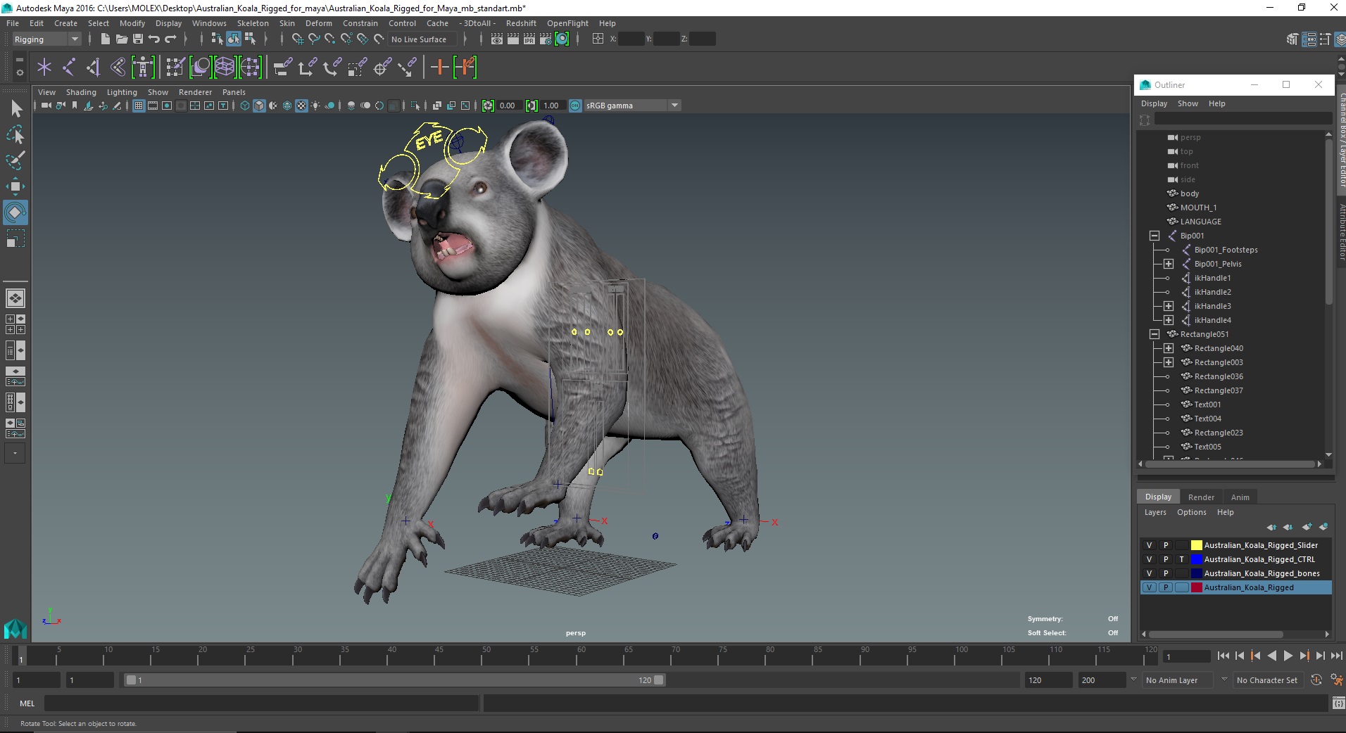The height and width of the screenshot is (733, 1346).
Task: Open the script editor icon at bottom right
Action: (1338, 703)
